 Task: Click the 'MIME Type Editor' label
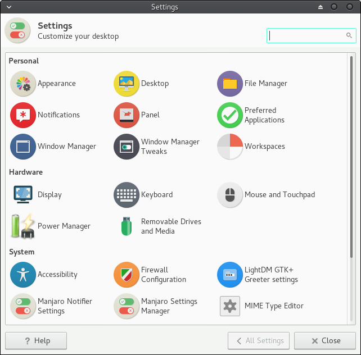[274, 306]
